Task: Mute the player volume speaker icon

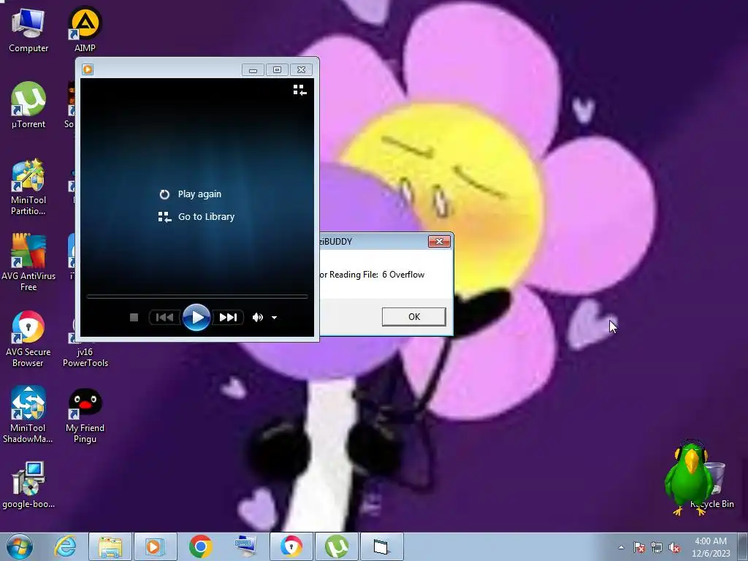Action: [258, 317]
